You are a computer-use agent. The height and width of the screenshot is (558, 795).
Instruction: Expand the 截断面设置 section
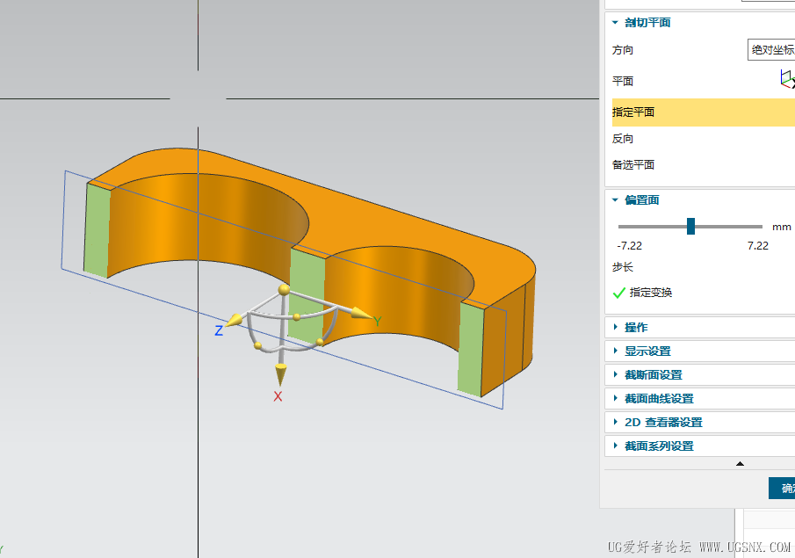(615, 375)
